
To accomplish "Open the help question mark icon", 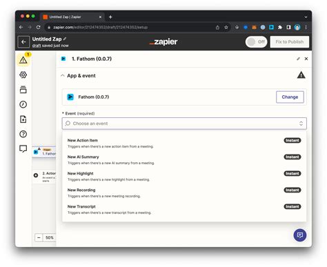I will (x=23, y=134).
